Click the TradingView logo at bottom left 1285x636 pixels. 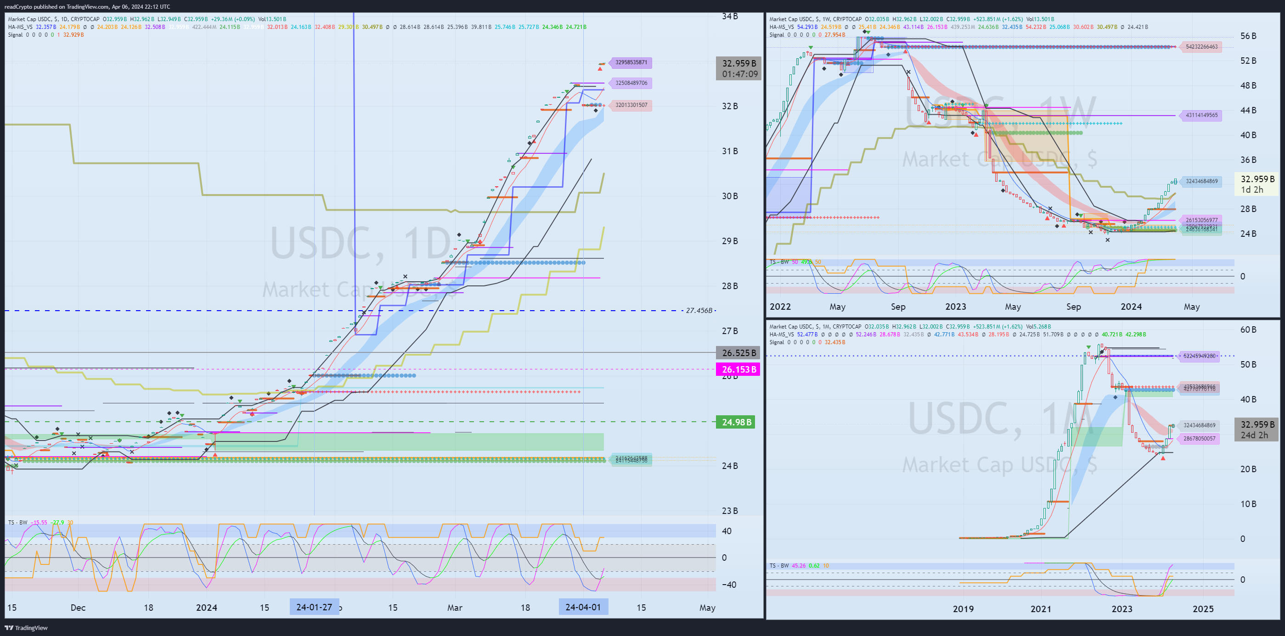coord(26,628)
